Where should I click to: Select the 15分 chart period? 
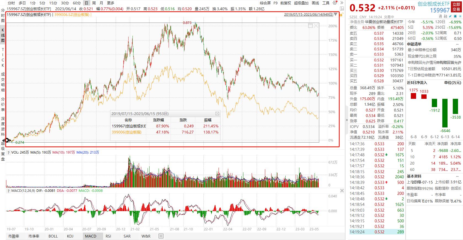coord(53,3)
